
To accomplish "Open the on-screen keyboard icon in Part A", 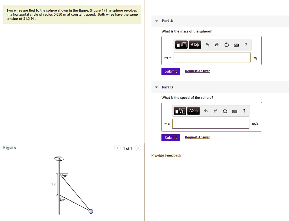I will tap(236, 44).
